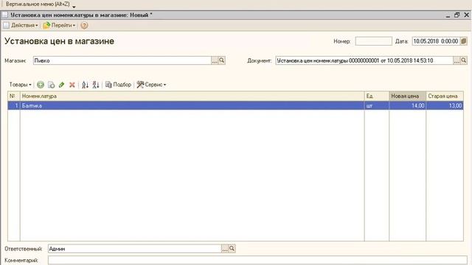The width and height of the screenshot is (472, 265).
Task: Open the Перейти menu
Action: [x=59, y=26]
